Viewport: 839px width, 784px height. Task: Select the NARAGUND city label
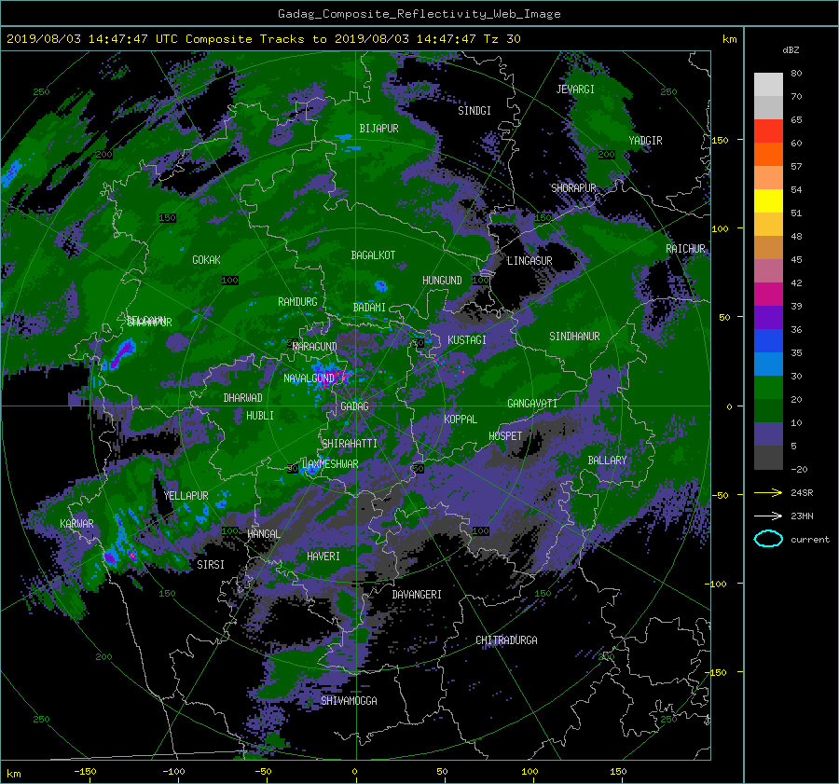coord(315,347)
